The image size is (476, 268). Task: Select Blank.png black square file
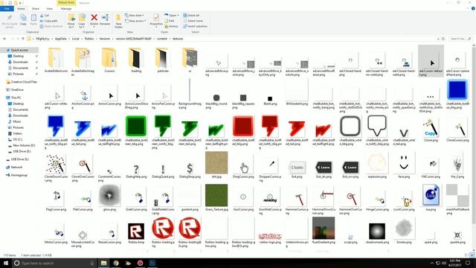(x=270, y=99)
